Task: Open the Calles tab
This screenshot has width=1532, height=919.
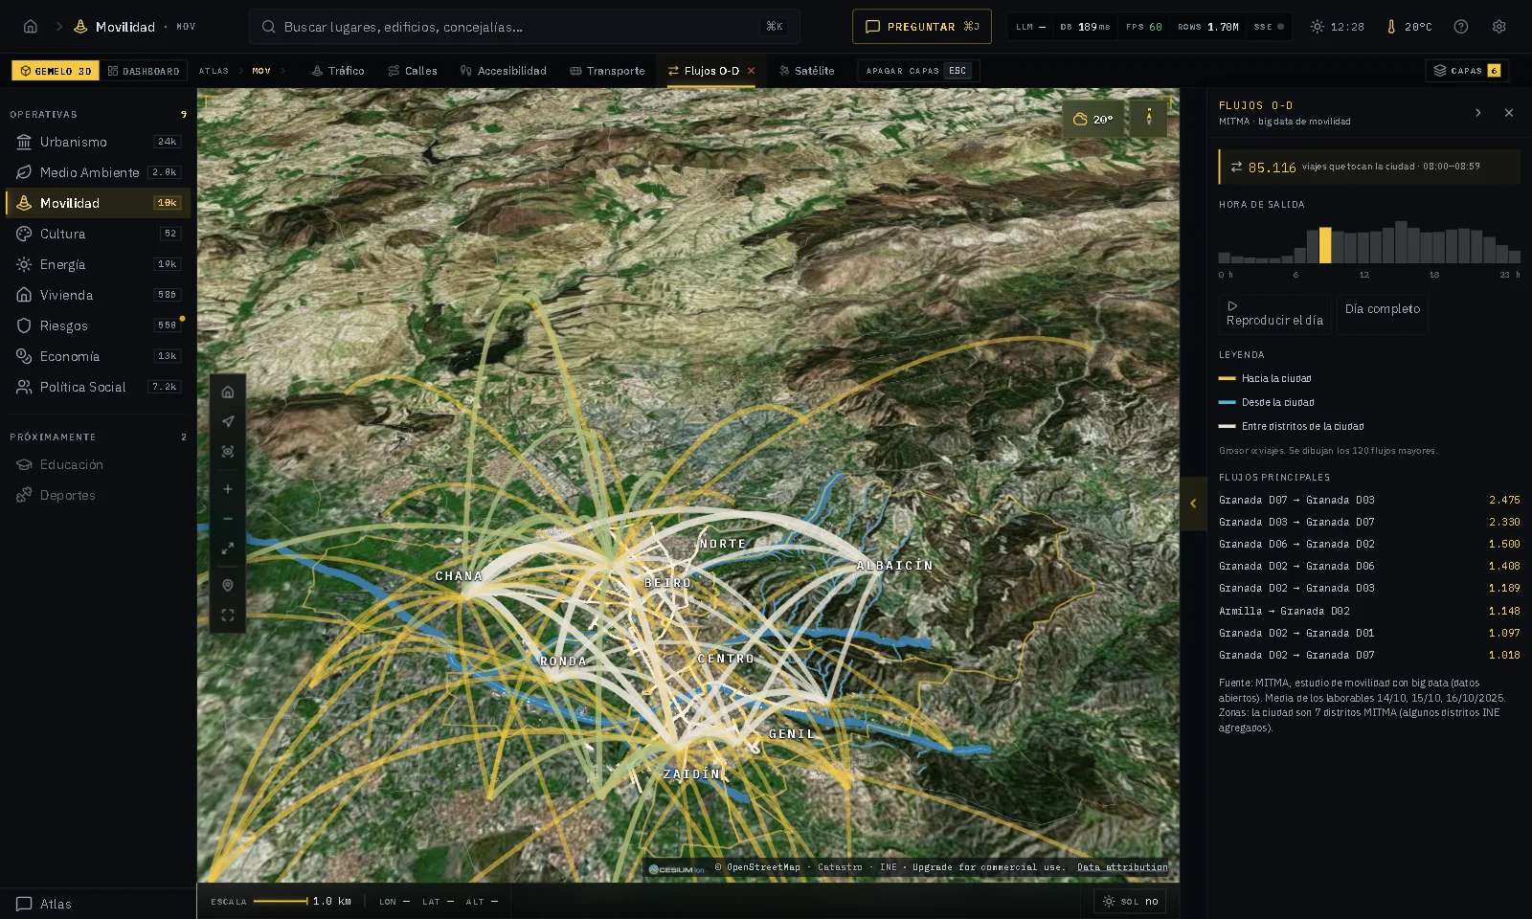Action: coord(413,71)
